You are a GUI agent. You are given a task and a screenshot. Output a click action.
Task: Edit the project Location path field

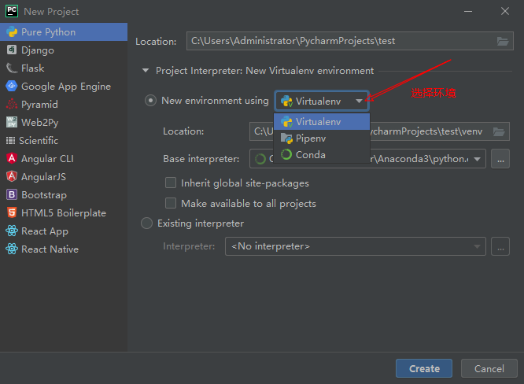click(350, 41)
